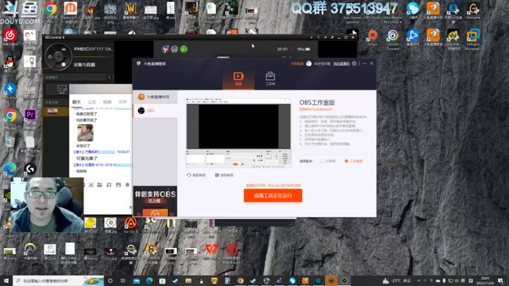Image resolution: width=509 pixels, height=286 pixels.
Task: Open the 直播 (live stream) tab
Action: [238, 79]
